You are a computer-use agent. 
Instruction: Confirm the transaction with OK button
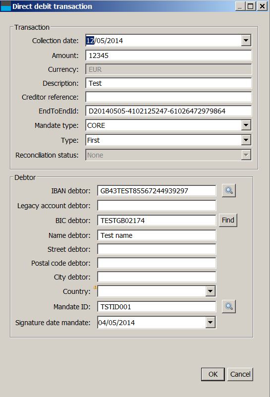(213, 374)
